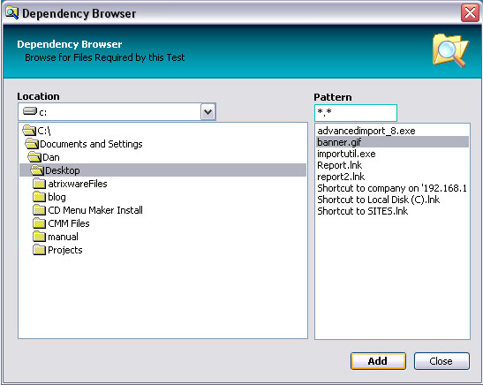
Task: Select Shortcut to SITES.lnk file
Action: point(363,211)
